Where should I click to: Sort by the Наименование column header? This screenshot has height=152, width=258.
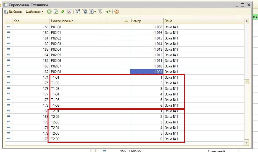tap(90, 21)
